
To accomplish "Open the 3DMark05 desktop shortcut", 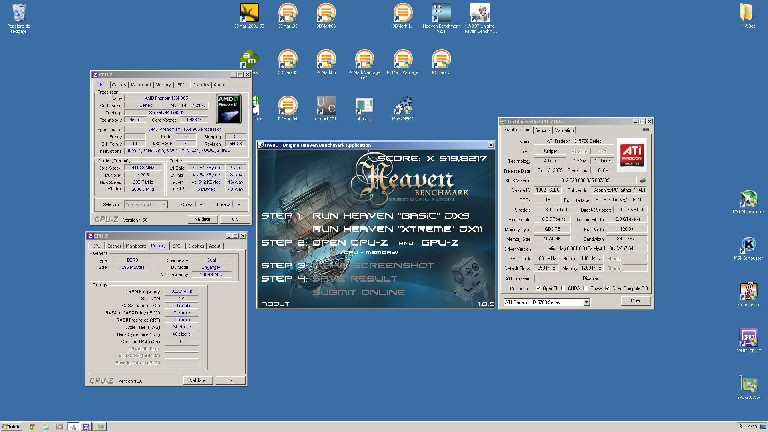I will pos(288,62).
